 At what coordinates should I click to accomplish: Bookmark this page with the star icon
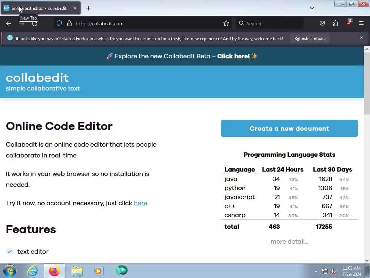(x=226, y=24)
